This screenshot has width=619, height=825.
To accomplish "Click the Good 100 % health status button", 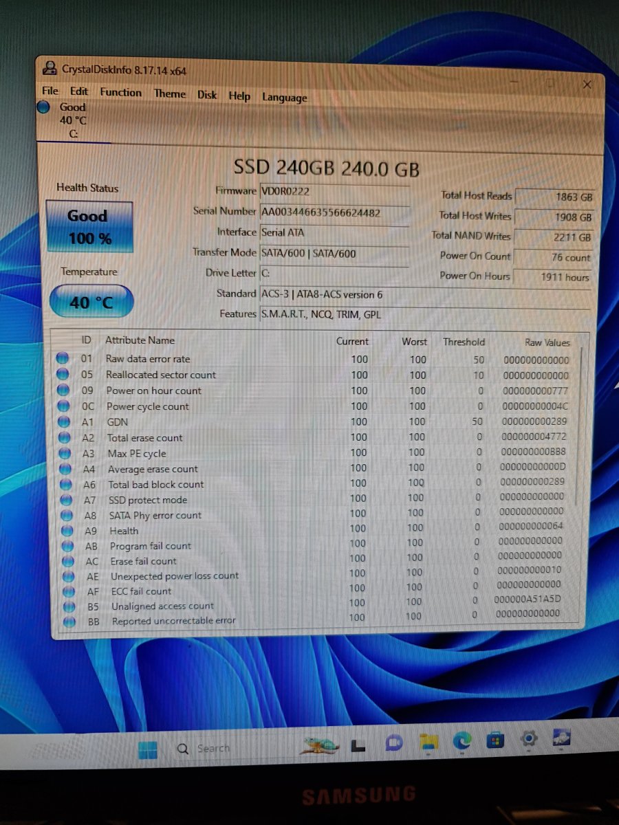I will [89, 227].
